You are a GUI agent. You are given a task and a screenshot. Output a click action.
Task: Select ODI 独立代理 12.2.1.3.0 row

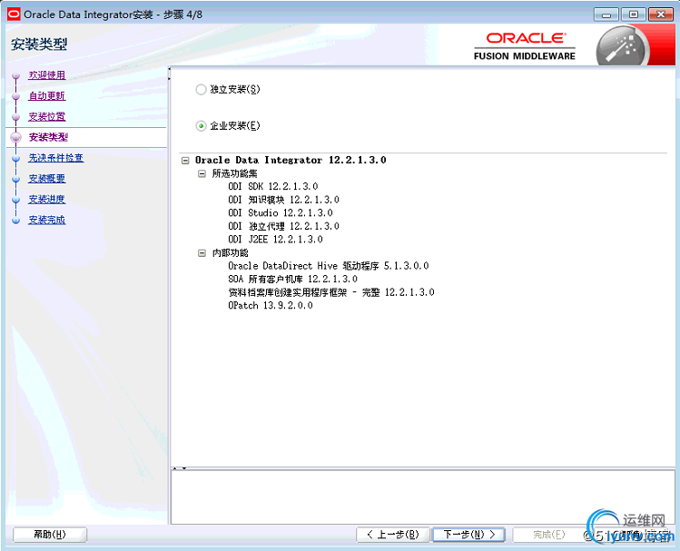(x=283, y=226)
